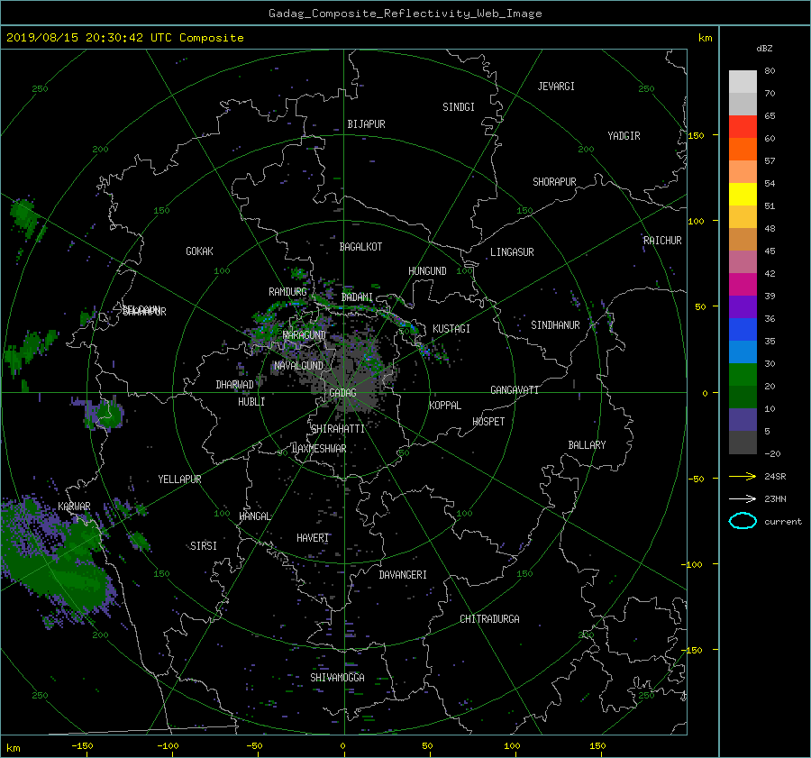Click the DHARWAD city label
The width and height of the screenshot is (811, 758).
[235, 385]
